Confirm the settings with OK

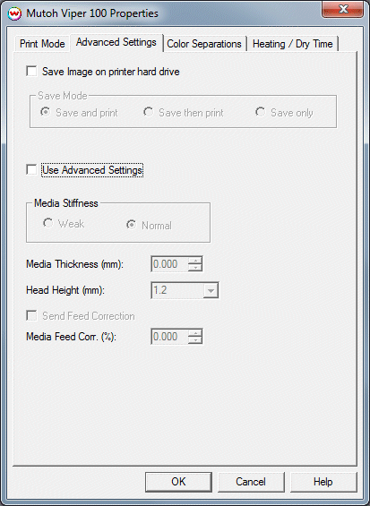(178, 482)
